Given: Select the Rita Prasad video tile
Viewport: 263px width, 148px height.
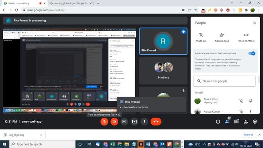Looking at the screenshot, I should coord(163,41).
